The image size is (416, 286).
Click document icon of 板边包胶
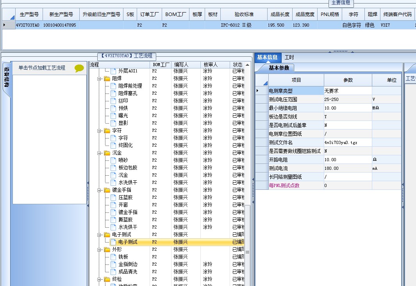click(x=114, y=168)
